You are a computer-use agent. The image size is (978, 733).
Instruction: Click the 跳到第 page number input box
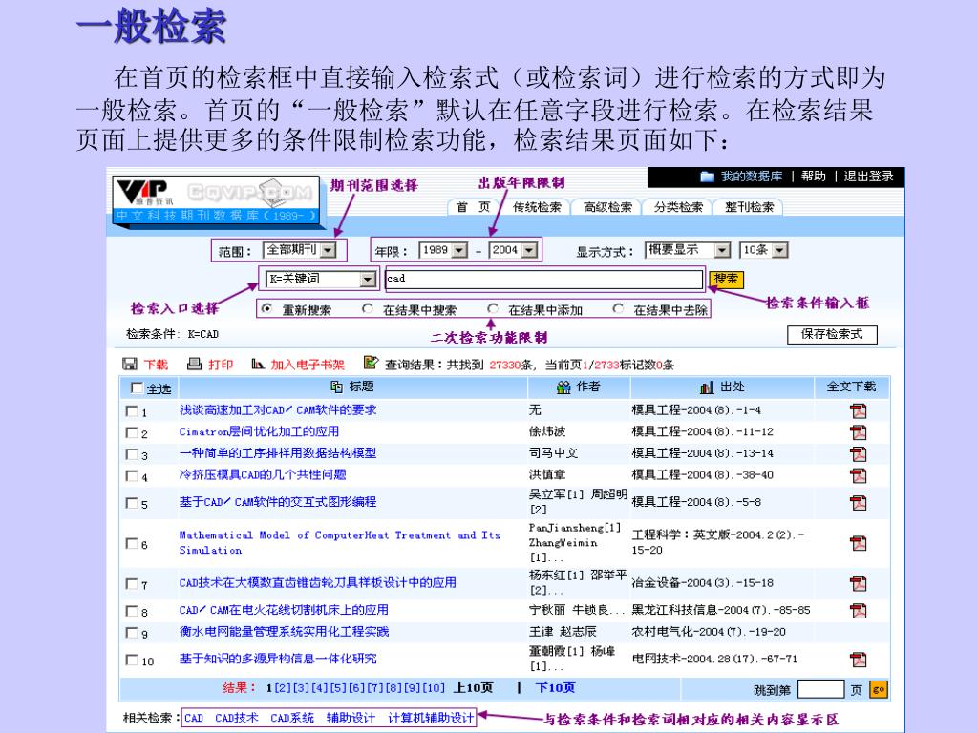pos(820,689)
